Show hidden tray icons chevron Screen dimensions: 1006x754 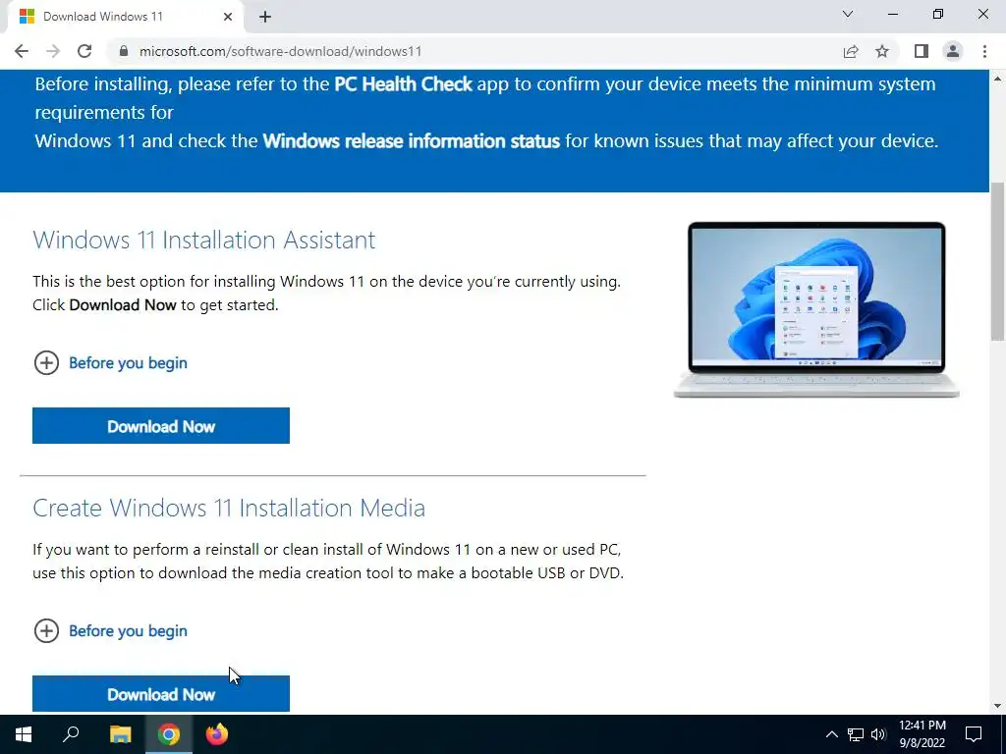(831, 734)
